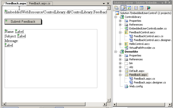The width and height of the screenshot is (173, 108).
Task: Toggle the Show All Files toolbar button
Action: [x=123, y=8]
